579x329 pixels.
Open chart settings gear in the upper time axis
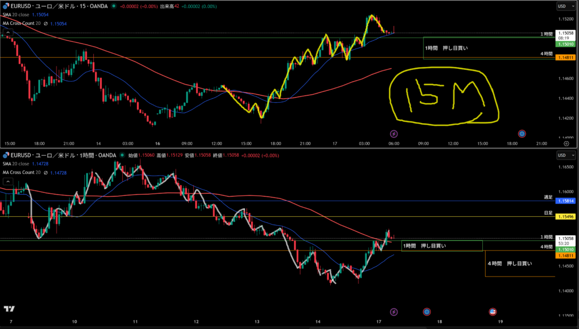pos(566,144)
